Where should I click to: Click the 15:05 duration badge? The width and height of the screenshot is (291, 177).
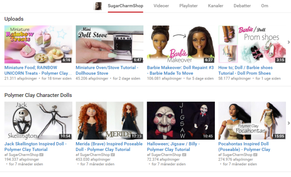pyautogui.click(x=279, y=136)
